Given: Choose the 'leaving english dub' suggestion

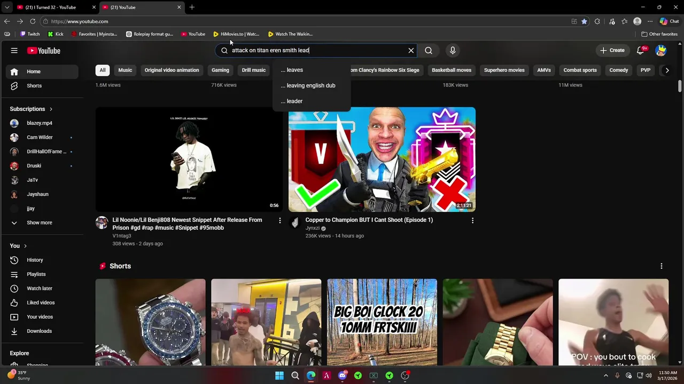Looking at the screenshot, I should tap(312, 85).
